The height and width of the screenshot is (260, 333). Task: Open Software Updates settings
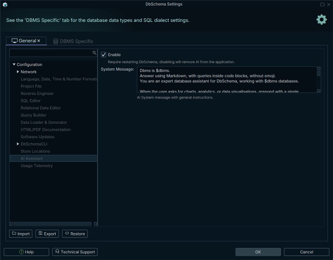38,137
